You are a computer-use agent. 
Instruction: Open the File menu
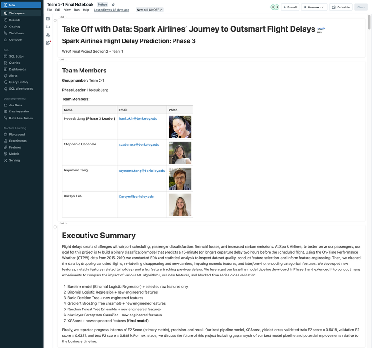coord(48,9)
